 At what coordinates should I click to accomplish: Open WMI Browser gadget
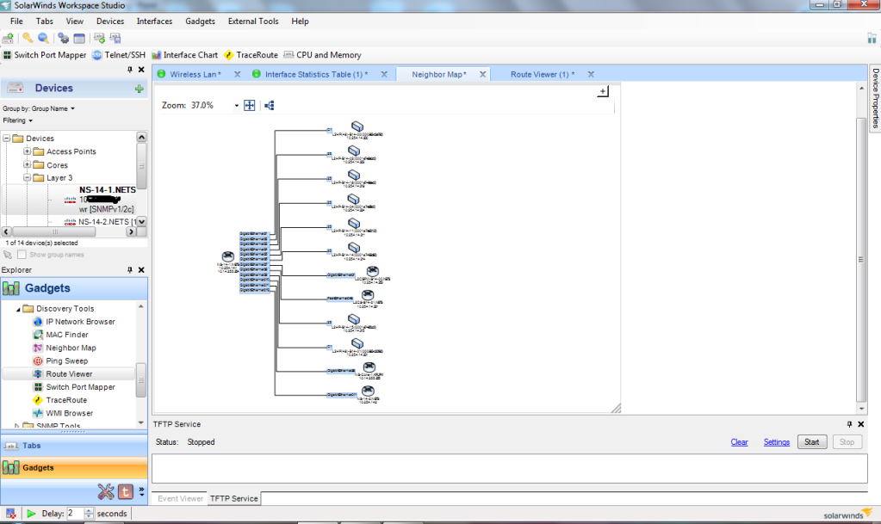coord(63,413)
